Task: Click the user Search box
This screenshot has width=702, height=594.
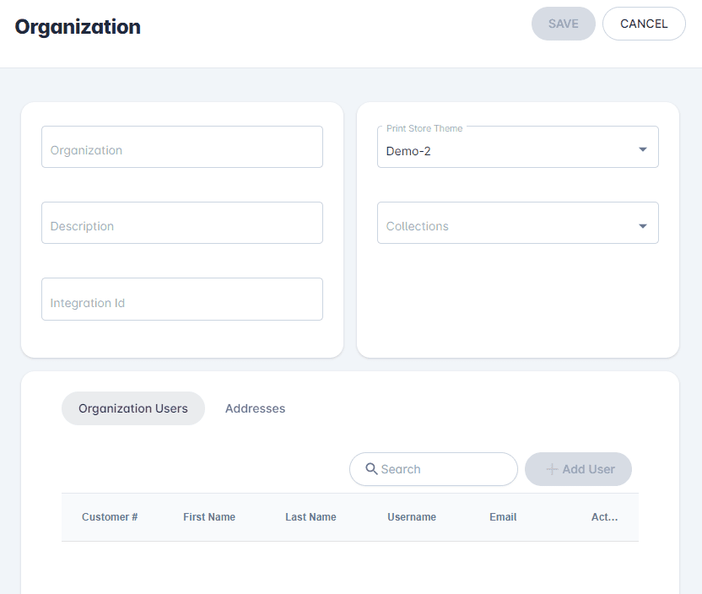Action: [443, 469]
